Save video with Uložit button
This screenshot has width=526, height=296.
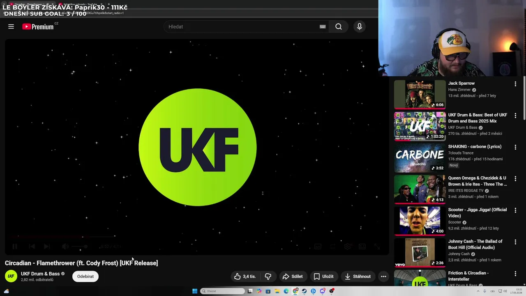tap(324, 277)
